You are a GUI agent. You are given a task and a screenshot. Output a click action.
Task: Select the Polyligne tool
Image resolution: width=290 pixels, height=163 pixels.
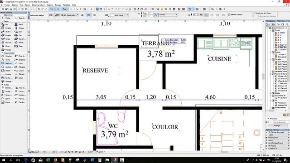20,67
